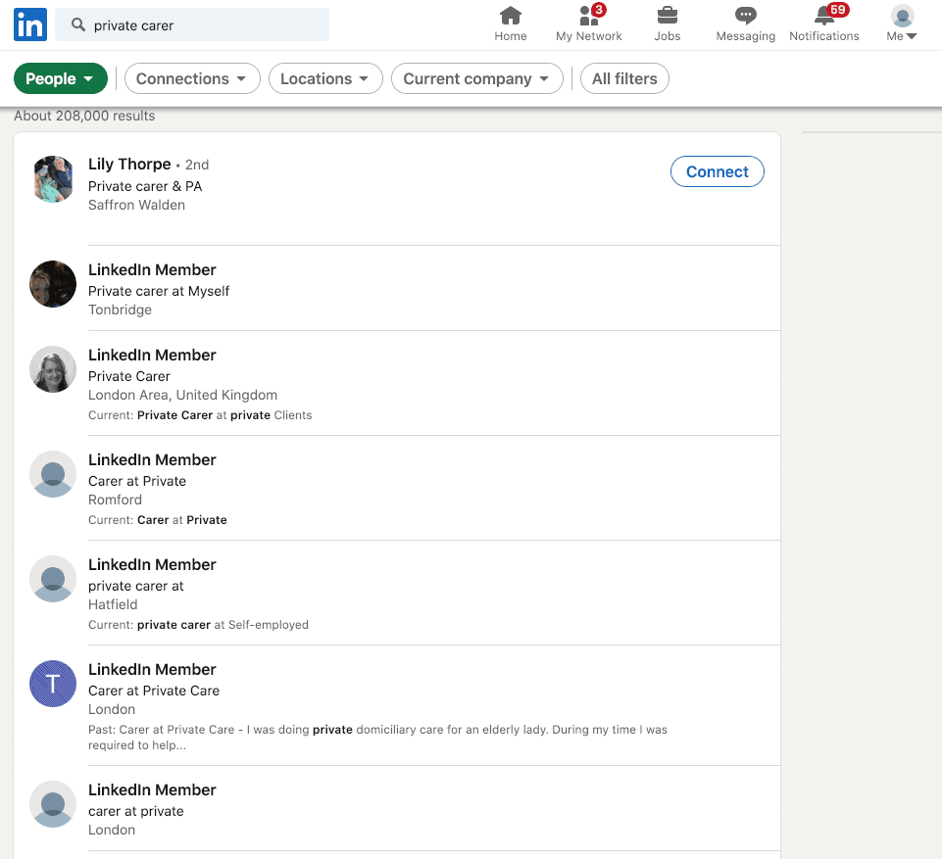Click Lily Thorpe's profile photo

pyautogui.click(x=52, y=179)
